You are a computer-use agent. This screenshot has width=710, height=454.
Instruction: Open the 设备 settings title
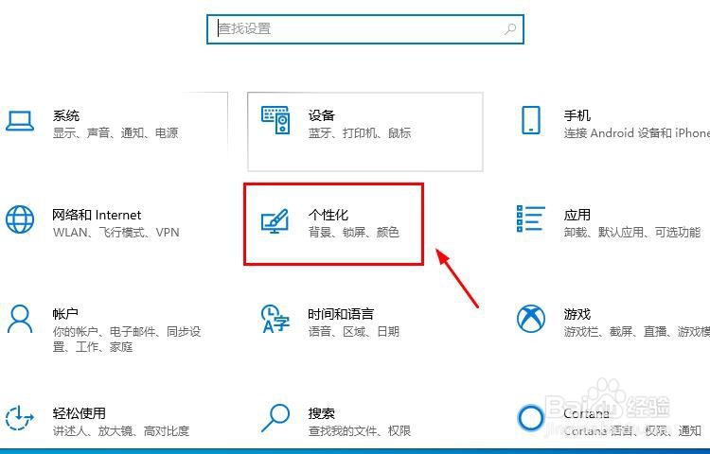(x=322, y=115)
